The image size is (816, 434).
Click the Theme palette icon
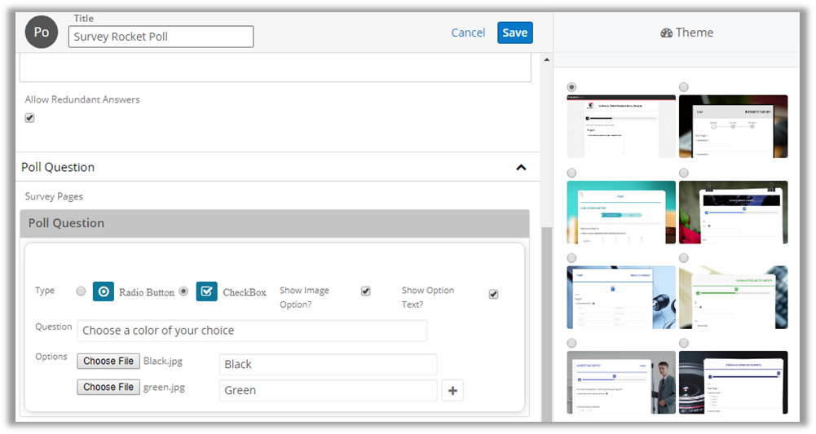(667, 33)
